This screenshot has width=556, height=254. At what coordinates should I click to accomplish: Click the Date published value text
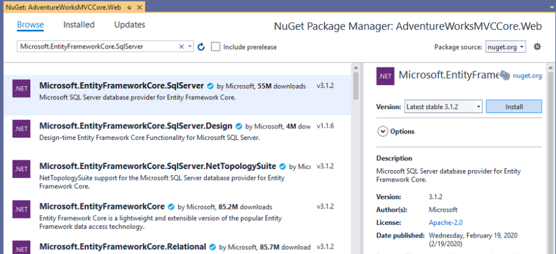tap(473, 240)
